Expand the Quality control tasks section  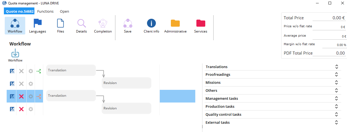tap(336, 115)
